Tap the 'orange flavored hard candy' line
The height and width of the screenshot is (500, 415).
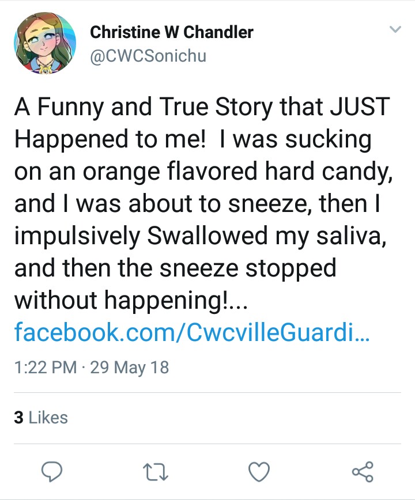(203, 172)
